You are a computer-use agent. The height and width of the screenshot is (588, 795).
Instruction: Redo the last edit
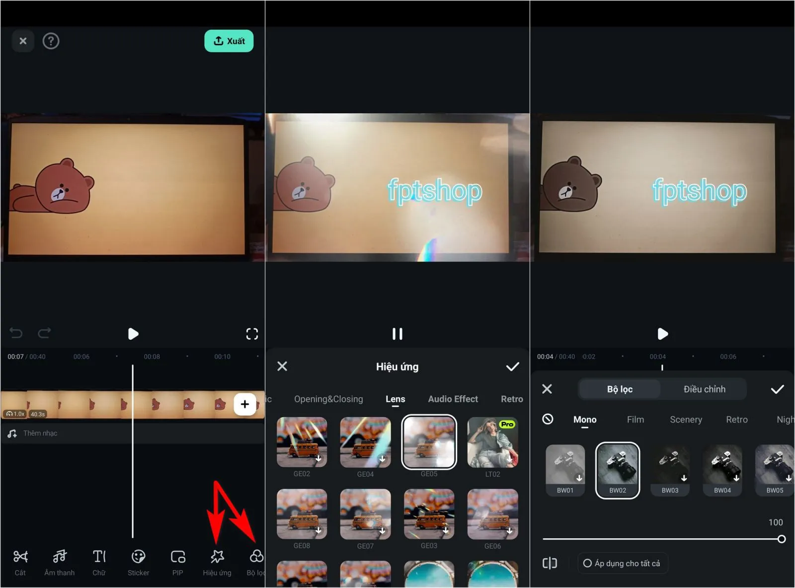44,333
